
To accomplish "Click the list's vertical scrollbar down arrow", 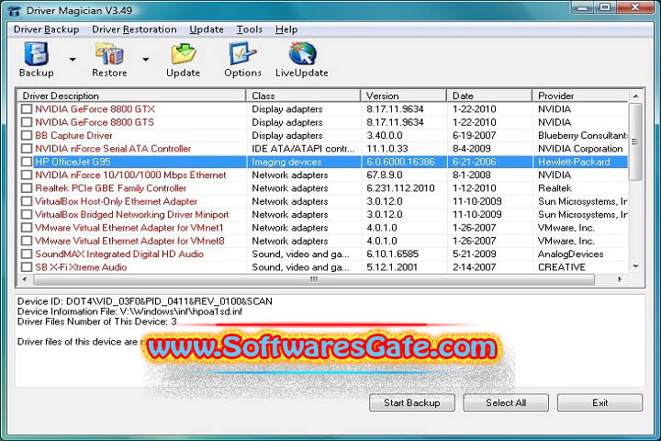I will 635,266.
